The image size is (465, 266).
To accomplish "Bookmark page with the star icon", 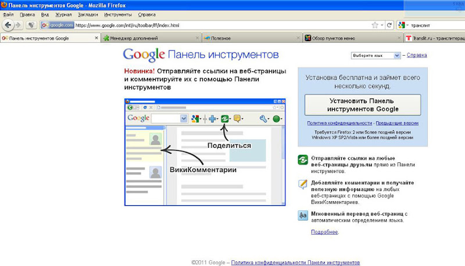I will (375, 25).
